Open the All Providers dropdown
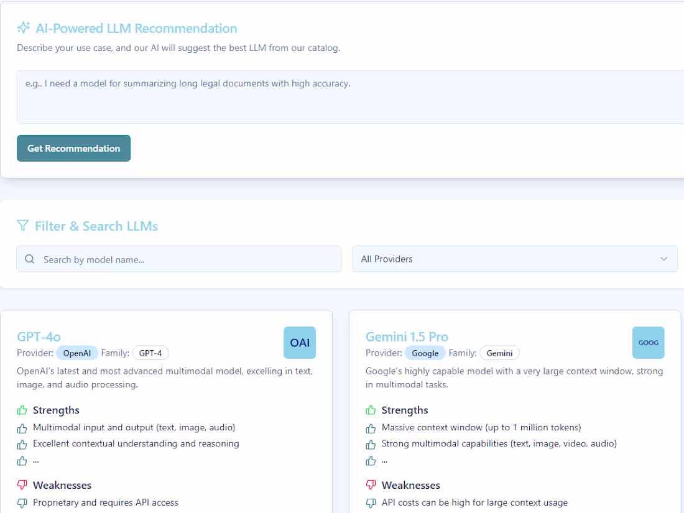Screen dimensions: 684x513 pyautogui.click(x=515, y=259)
